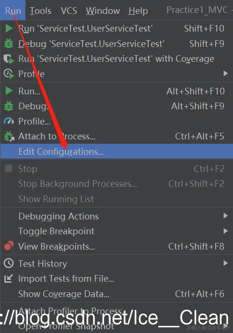This screenshot has height=333, width=233.
Task: Click the Attach to Process bug icon
Action: click(9, 137)
